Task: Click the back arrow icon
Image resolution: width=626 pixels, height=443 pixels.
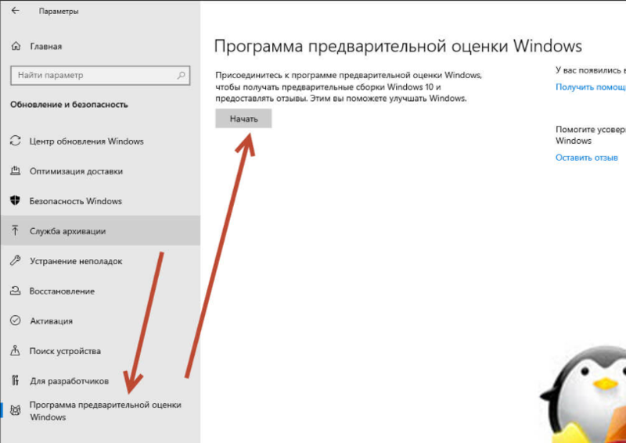Action: pos(15,11)
